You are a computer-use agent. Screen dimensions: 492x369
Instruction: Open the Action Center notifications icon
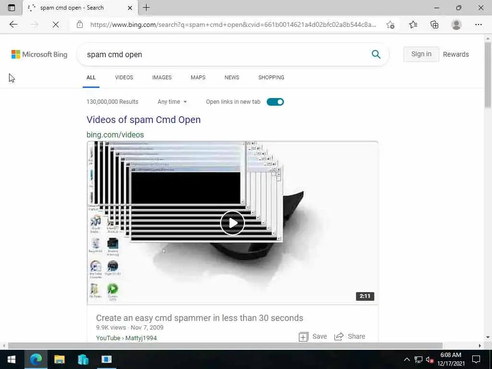[476, 359]
